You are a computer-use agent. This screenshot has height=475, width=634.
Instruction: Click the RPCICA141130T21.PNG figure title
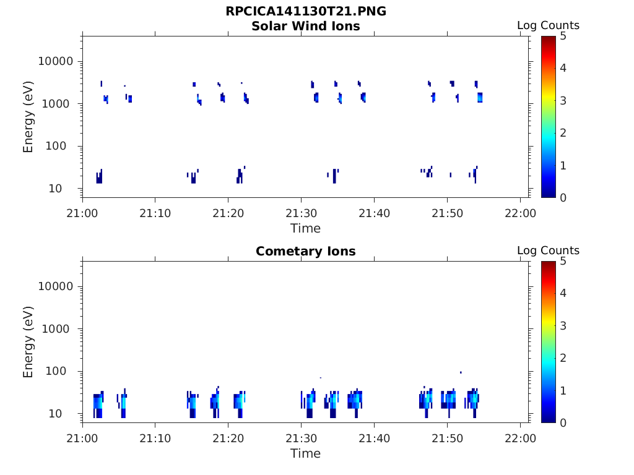[306, 11]
